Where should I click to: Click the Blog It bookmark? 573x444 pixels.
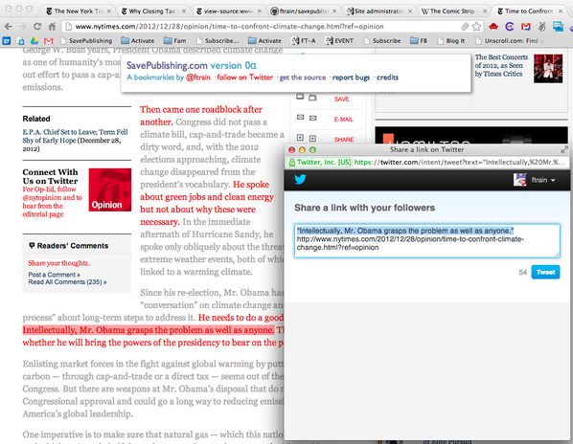coord(451,41)
